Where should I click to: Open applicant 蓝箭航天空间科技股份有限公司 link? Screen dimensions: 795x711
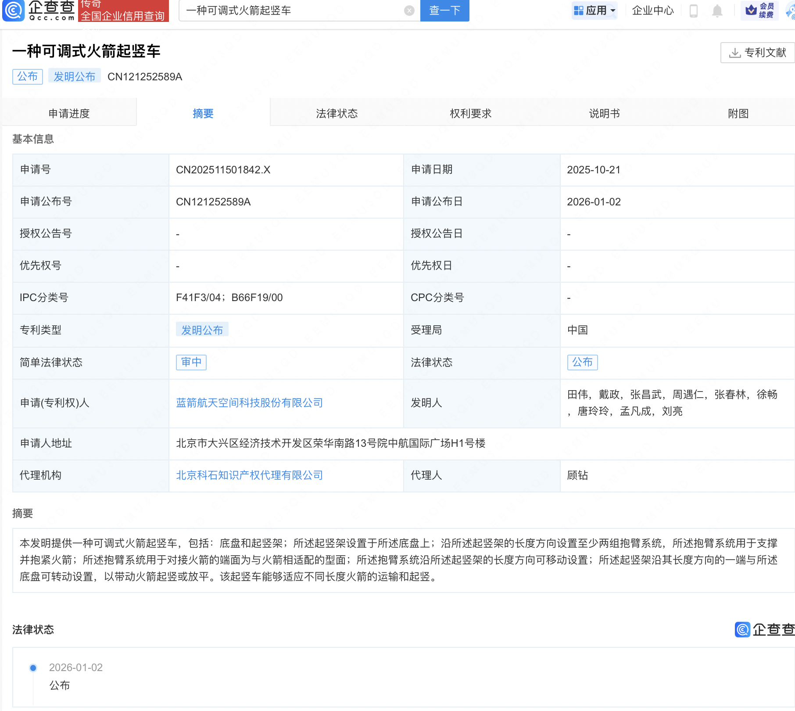click(249, 403)
